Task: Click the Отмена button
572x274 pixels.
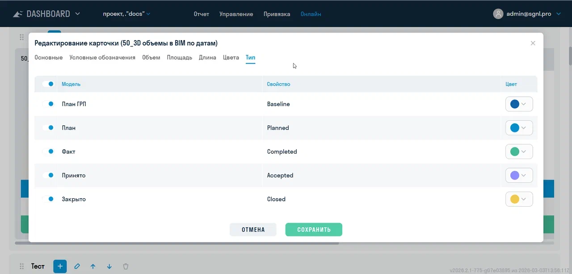Action: 253,229
